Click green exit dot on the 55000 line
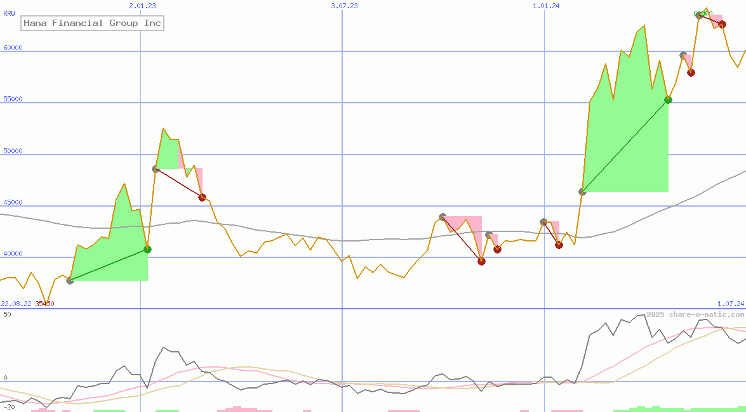Viewport: 746px width, 412px height. [669, 100]
